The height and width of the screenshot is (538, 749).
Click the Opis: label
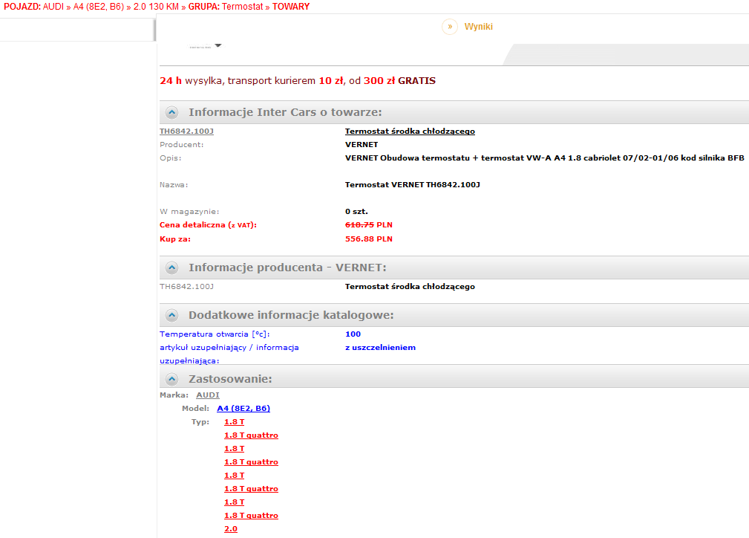coord(171,158)
